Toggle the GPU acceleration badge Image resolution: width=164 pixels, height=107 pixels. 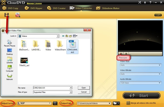click(158, 15)
